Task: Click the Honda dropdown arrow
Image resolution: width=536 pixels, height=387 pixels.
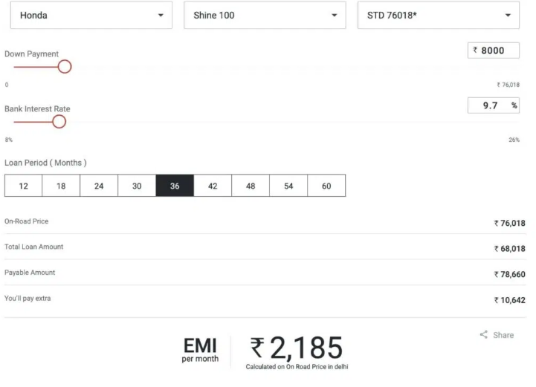Action: (x=161, y=15)
